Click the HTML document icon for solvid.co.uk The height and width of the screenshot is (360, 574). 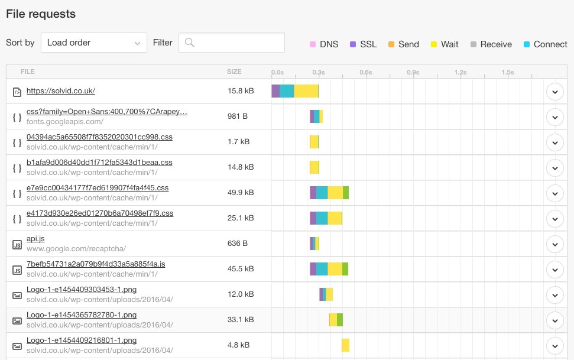click(x=17, y=92)
